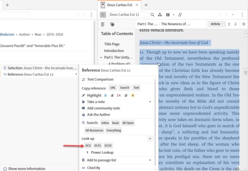Image resolution: width=248 pixels, height=171 pixels.
Task: Look up in DCEE
Action: click(x=108, y=146)
